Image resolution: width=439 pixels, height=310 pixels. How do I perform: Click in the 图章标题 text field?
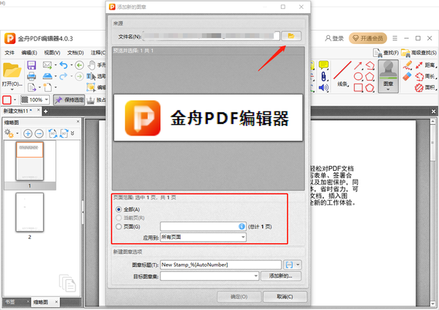point(221,265)
